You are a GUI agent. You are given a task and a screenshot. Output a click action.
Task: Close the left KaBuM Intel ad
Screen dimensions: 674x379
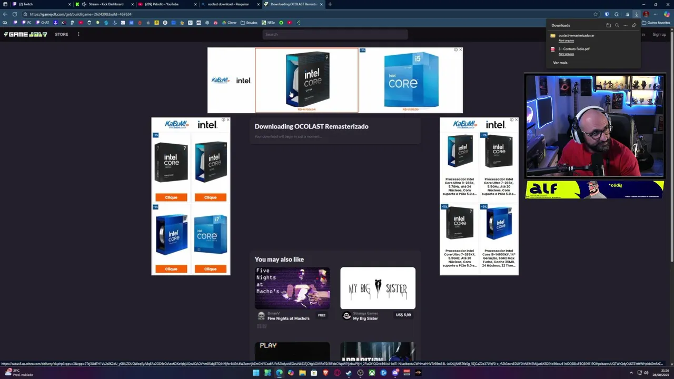tap(228, 120)
